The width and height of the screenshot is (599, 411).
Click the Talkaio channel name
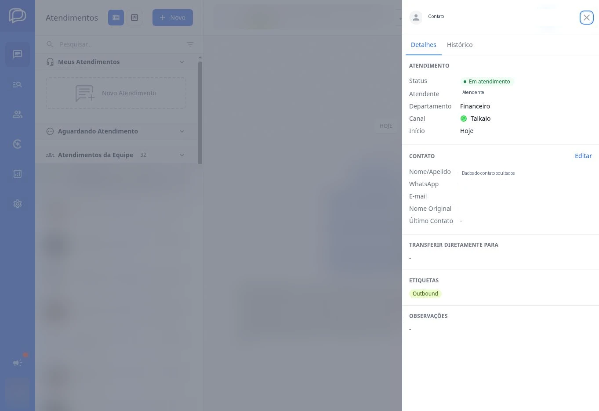click(x=480, y=119)
